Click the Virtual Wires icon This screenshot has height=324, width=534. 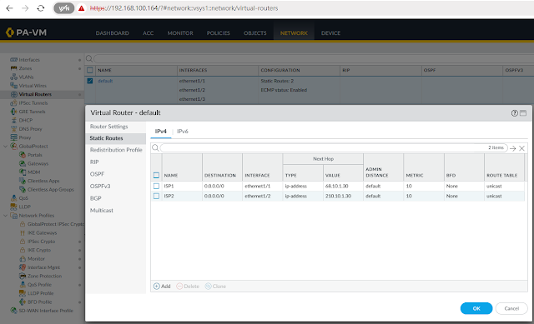[x=13, y=86]
